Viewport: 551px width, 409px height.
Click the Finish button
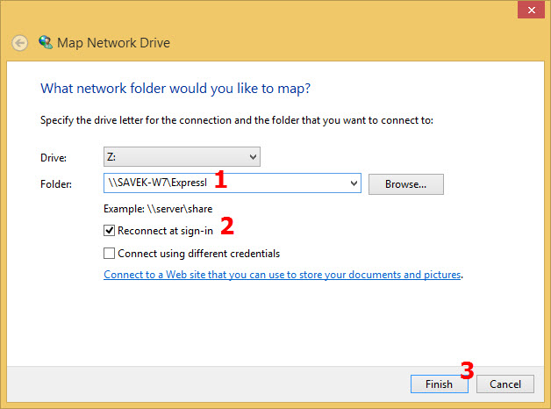[x=440, y=384]
